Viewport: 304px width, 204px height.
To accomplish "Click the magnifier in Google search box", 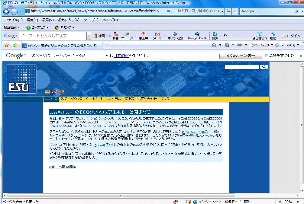I will coord(297,11).
